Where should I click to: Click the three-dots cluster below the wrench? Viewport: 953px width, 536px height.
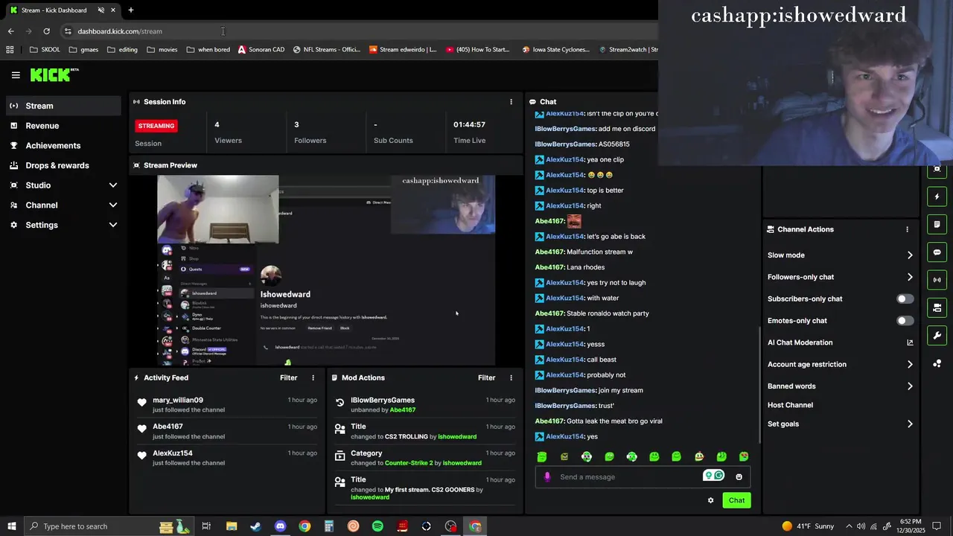coord(937,363)
